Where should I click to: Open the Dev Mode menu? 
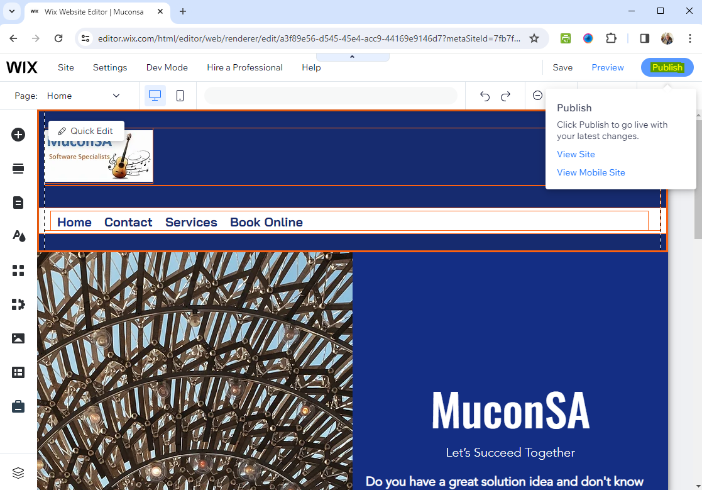tap(167, 68)
